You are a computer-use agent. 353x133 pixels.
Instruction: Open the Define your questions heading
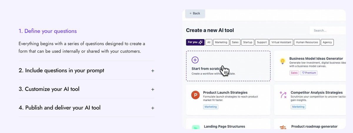pos(47,31)
